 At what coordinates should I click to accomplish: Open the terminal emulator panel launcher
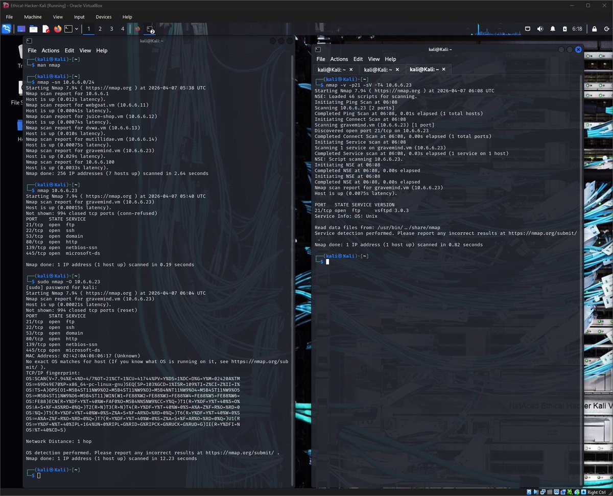[68, 29]
